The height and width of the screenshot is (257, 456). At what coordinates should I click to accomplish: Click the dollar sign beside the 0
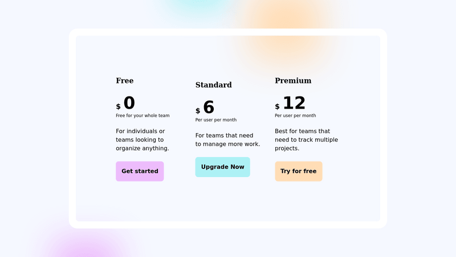coord(118,107)
